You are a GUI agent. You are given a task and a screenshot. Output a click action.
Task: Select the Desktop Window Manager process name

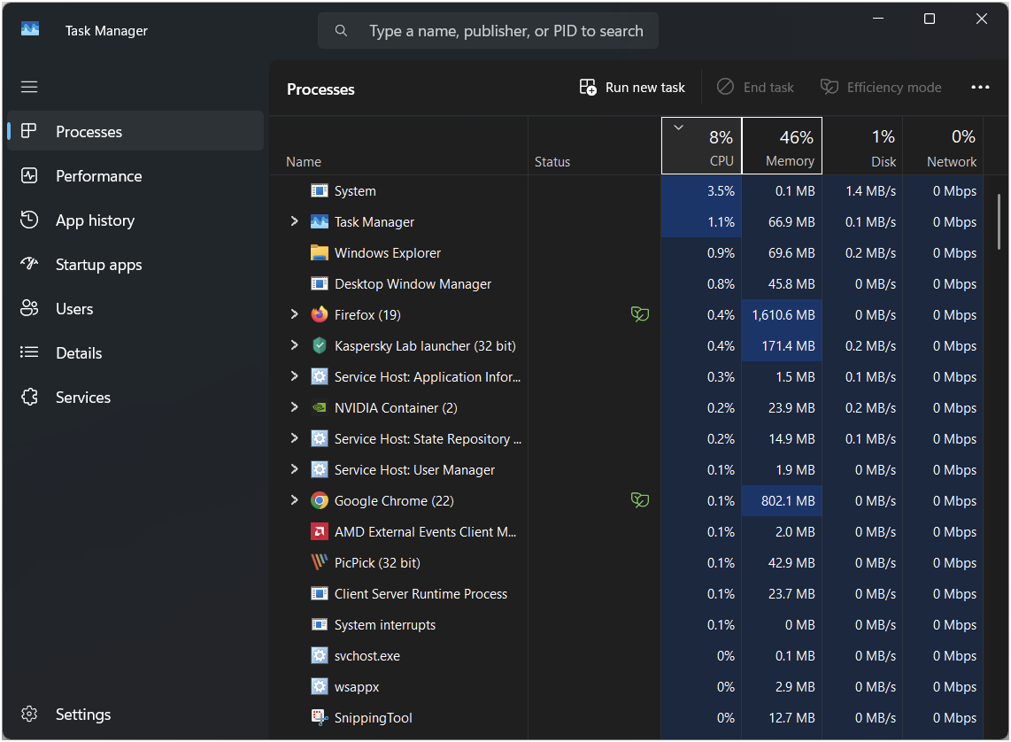tap(413, 283)
